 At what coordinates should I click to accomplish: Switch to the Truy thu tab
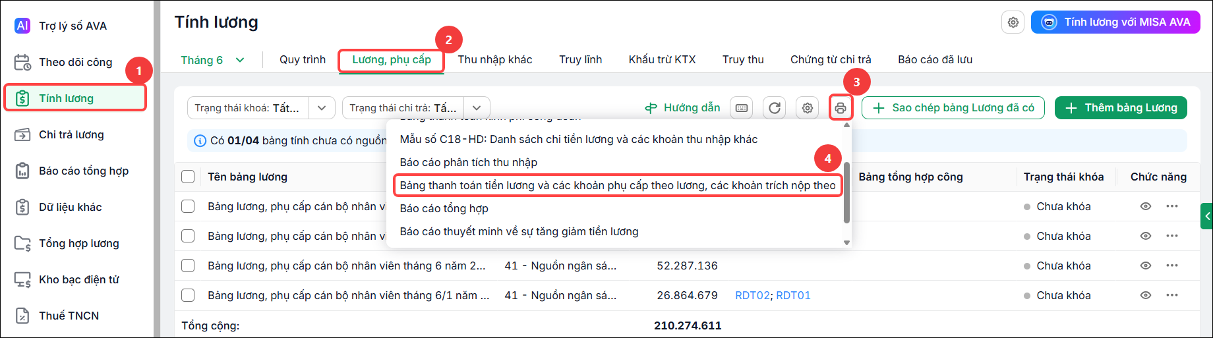743,59
